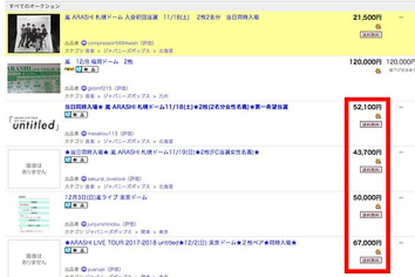The image size is (415, 277).
Task: Open seller profile compressor5694wish
Action: [x=113, y=43]
